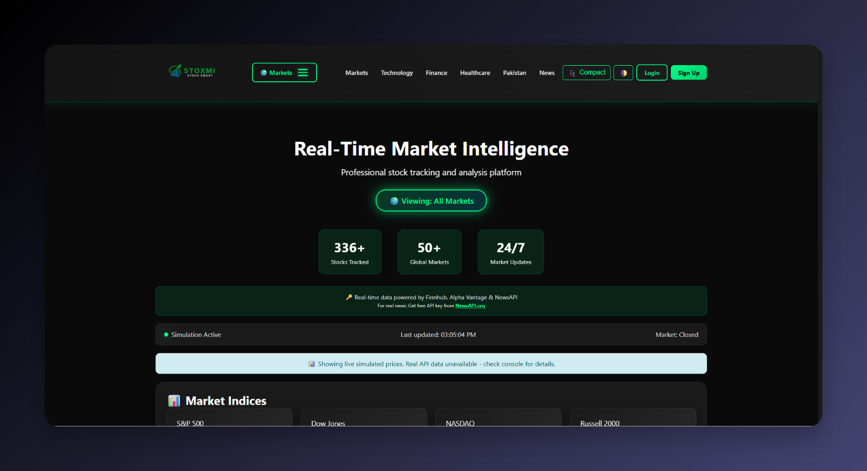Click the Compact view monitor icon
Viewport: 867px width, 471px height.
coord(573,72)
